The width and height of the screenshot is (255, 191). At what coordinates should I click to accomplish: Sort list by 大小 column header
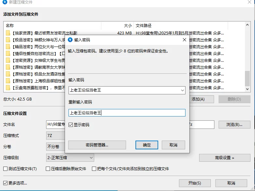(x=117, y=26)
